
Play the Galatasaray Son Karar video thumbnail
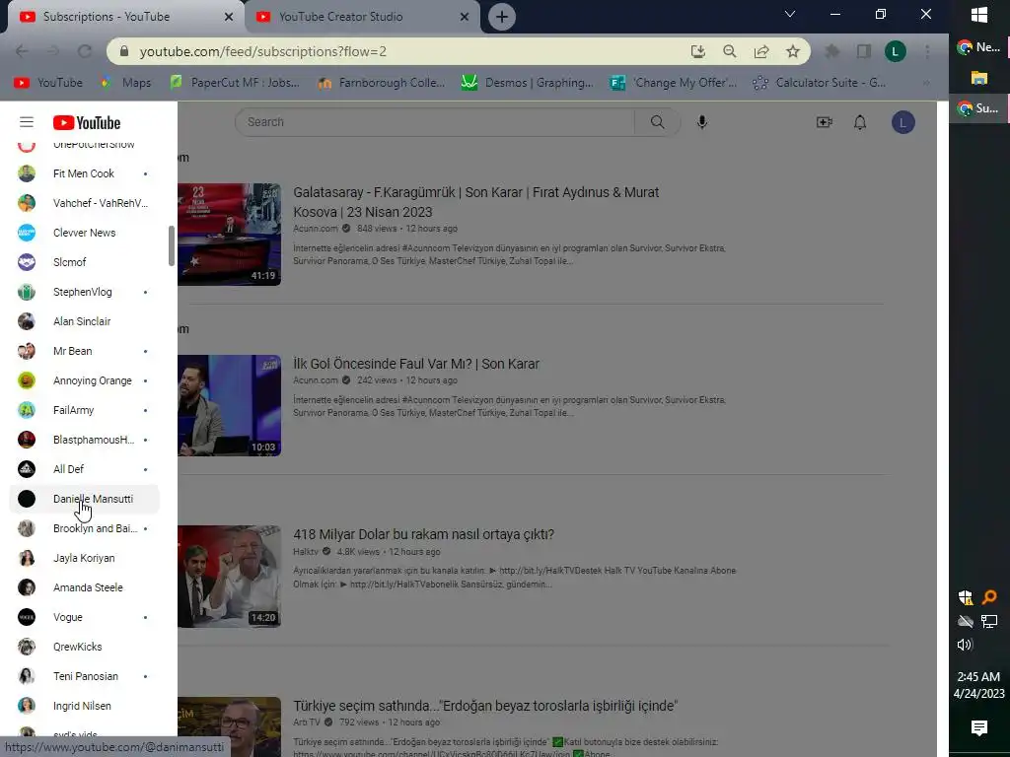tap(229, 235)
